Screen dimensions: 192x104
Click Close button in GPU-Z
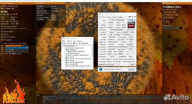[132, 65]
